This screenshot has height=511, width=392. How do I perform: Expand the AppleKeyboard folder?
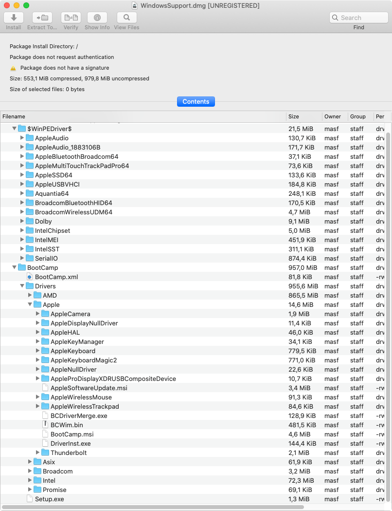coord(38,351)
